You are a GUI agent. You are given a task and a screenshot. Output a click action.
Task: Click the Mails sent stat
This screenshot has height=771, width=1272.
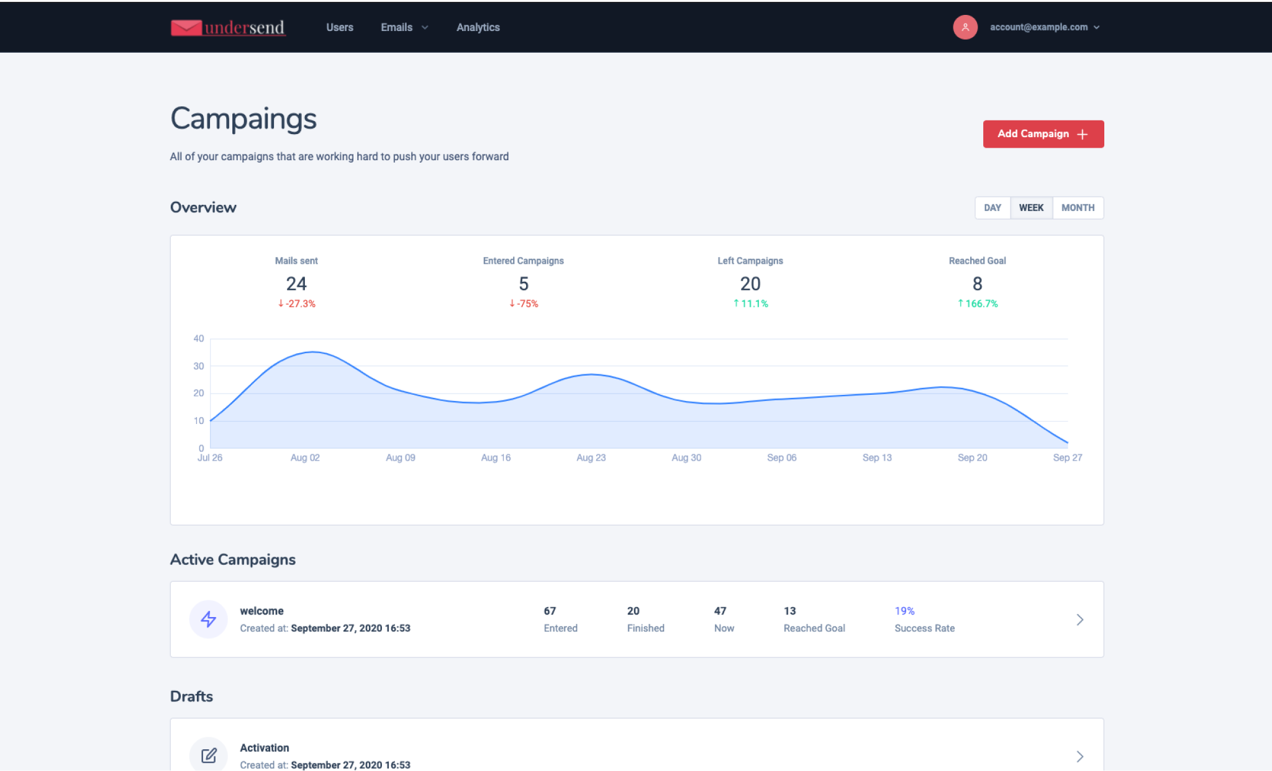[296, 283]
